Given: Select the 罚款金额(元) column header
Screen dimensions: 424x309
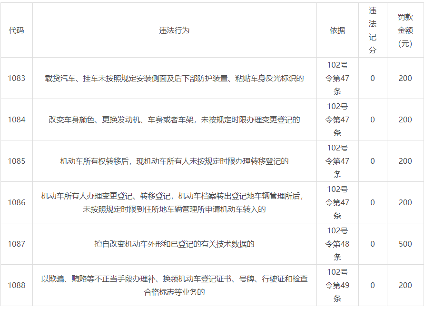Looking at the screenshot, I should tap(405, 30).
